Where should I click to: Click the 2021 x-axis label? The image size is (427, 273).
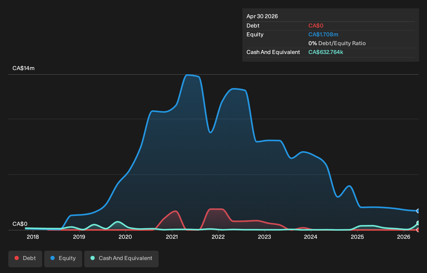[172, 237]
